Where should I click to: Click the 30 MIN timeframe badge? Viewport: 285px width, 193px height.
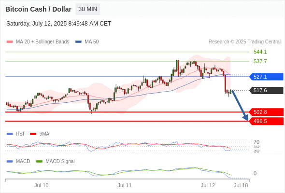click(87, 9)
